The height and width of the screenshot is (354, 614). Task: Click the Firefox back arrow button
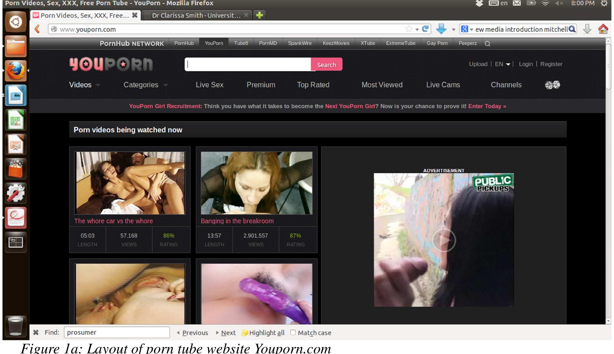[37, 29]
